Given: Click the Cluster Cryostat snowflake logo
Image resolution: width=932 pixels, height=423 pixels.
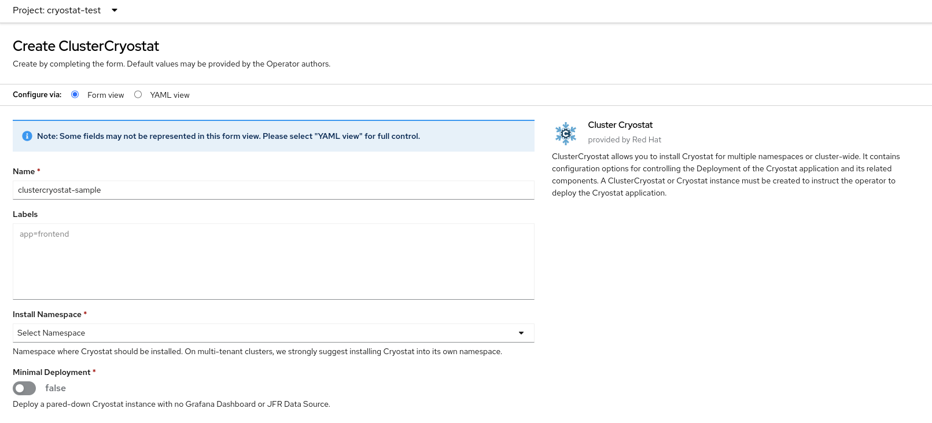Looking at the screenshot, I should pos(566,133).
